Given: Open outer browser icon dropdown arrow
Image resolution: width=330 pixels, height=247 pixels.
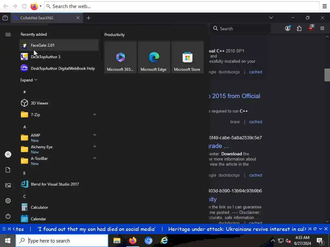Looking at the screenshot, I should [x=41, y=6].
